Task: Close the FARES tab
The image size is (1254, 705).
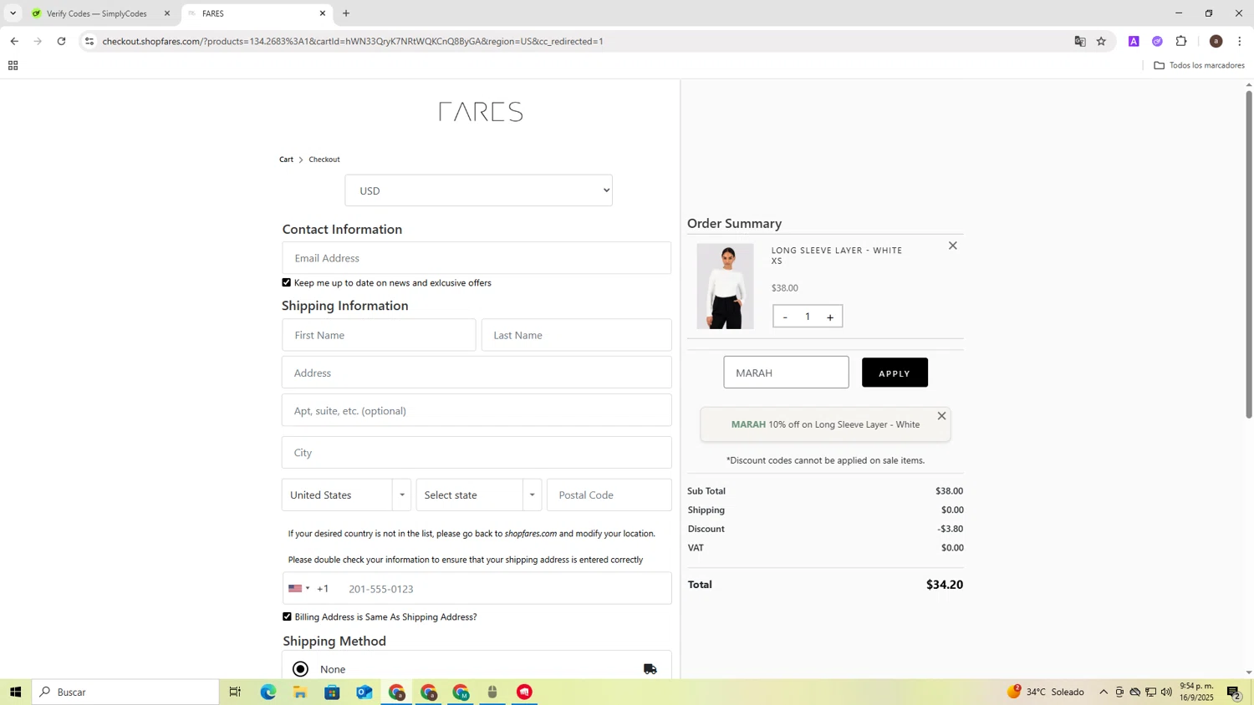Action: [322, 13]
